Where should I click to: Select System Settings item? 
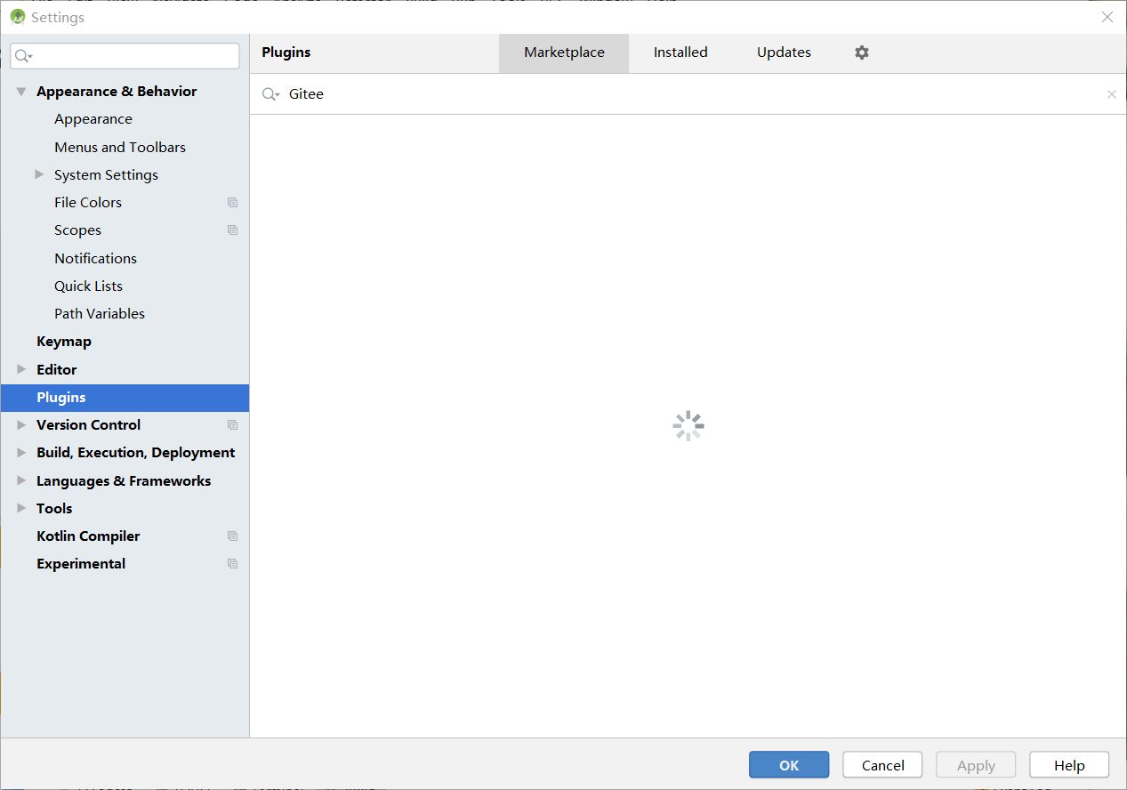tap(106, 174)
